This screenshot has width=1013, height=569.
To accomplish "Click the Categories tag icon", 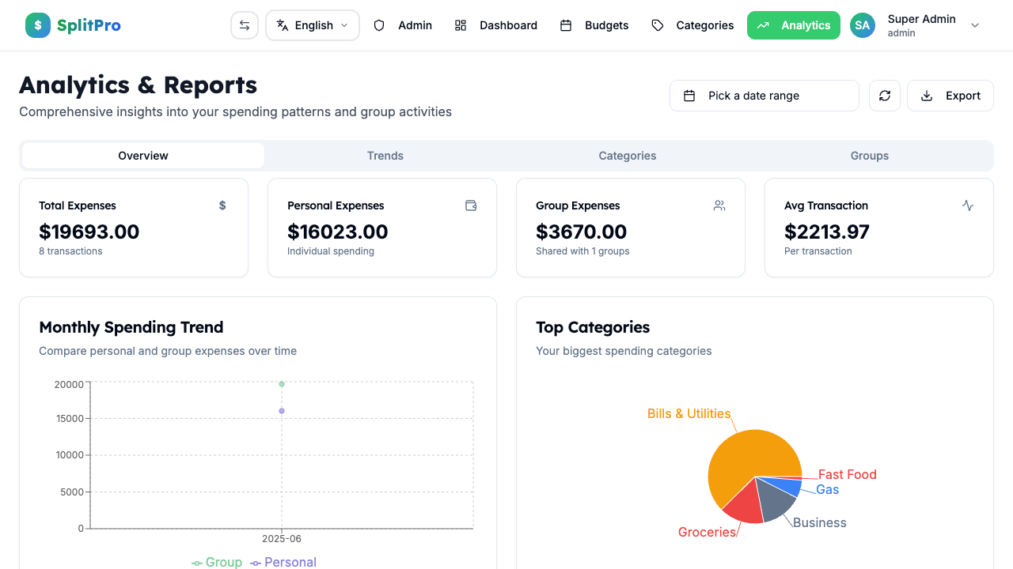I will click(x=657, y=25).
